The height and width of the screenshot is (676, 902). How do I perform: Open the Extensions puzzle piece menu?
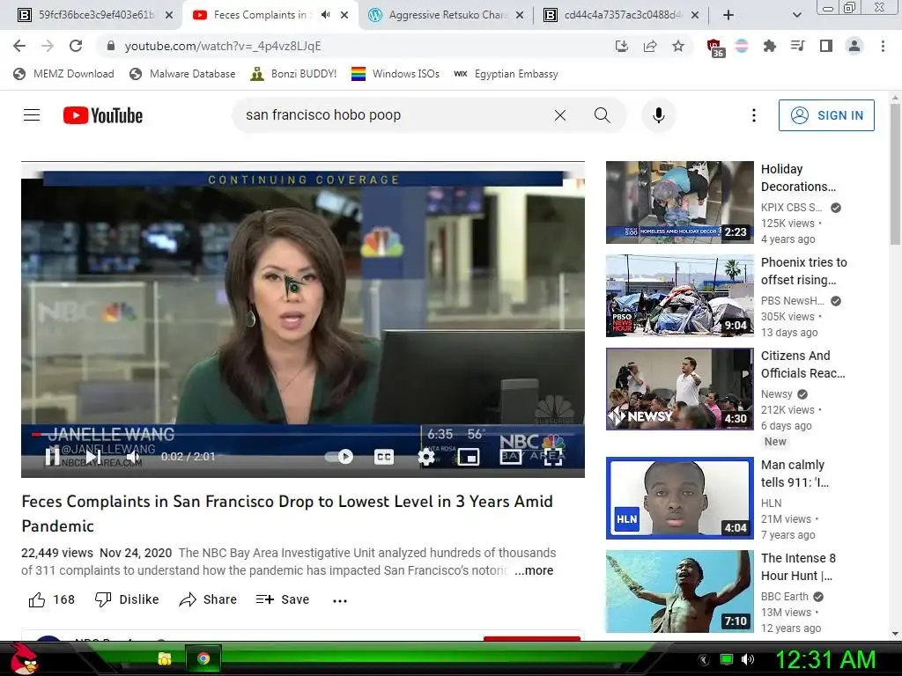769,46
